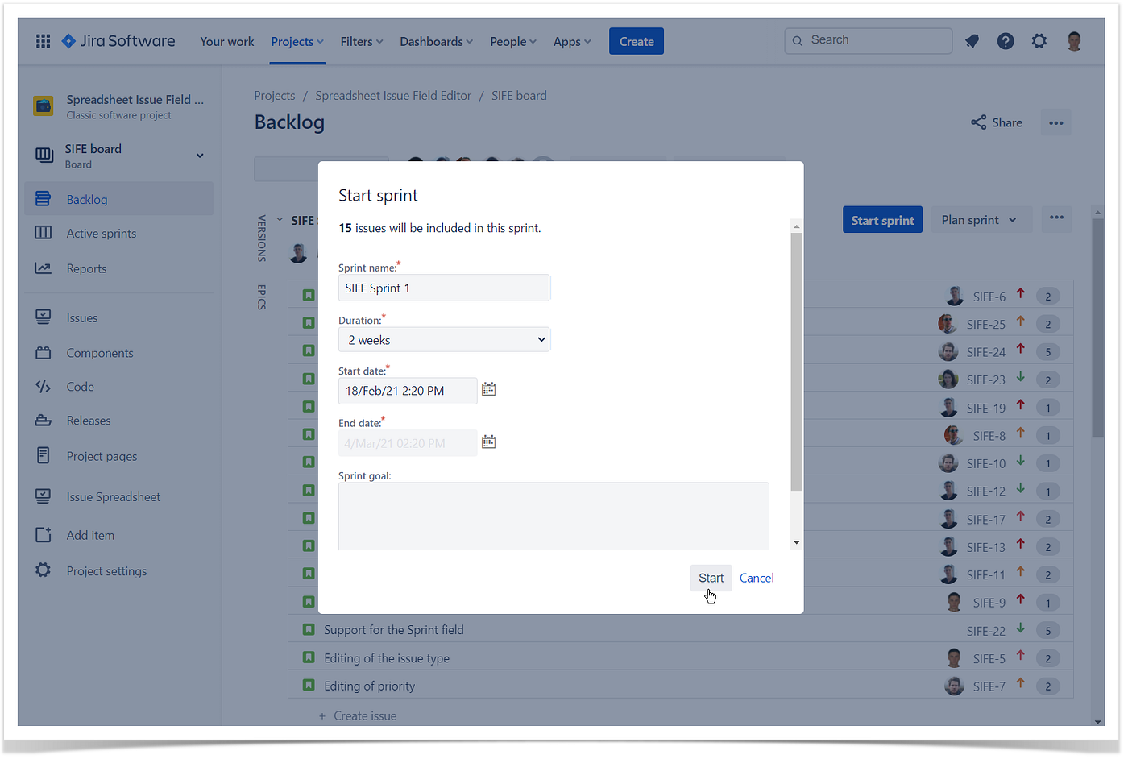1128x759 pixels.
Task: Expand the People menu
Action: coord(513,41)
